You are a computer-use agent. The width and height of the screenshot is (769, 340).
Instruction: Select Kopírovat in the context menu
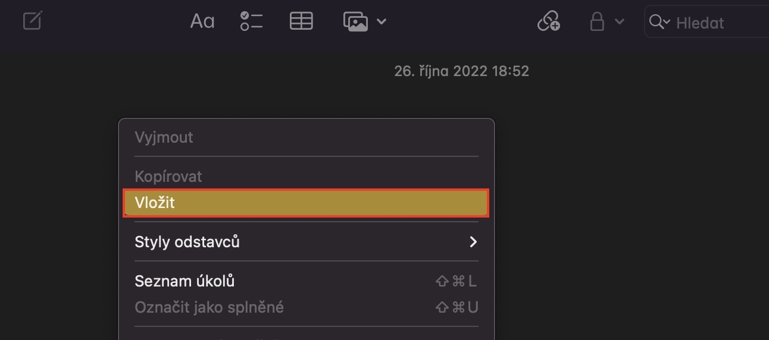tap(168, 177)
